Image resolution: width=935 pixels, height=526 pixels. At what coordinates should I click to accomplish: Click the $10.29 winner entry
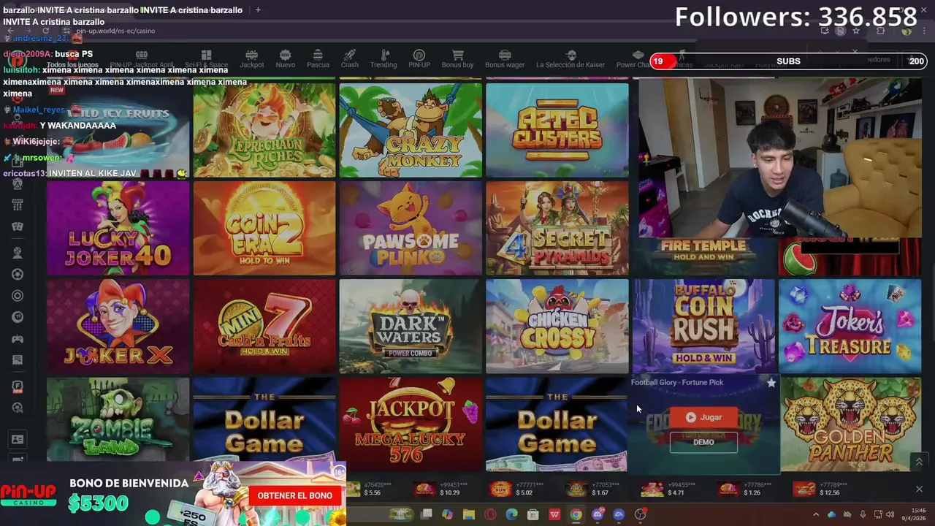point(440,489)
